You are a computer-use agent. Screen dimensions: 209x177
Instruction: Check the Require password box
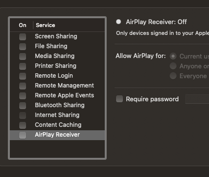[x=119, y=99]
